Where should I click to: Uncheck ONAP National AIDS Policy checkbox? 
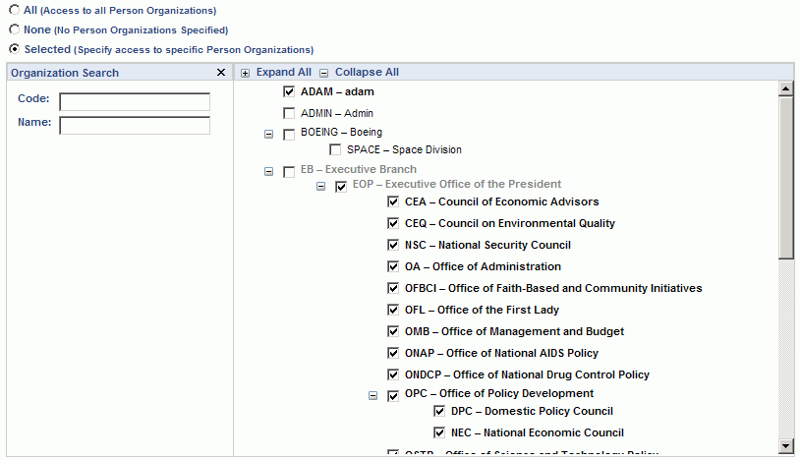(x=393, y=353)
